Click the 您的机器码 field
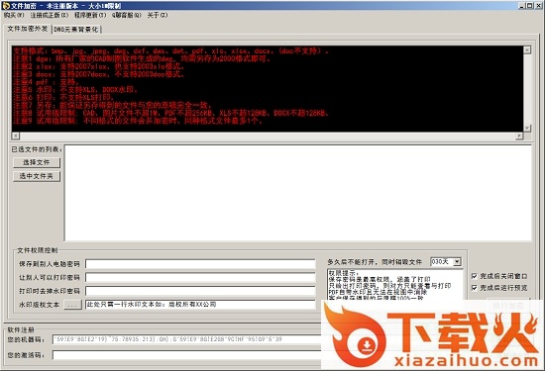This screenshot has width=545, height=371. [x=187, y=339]
